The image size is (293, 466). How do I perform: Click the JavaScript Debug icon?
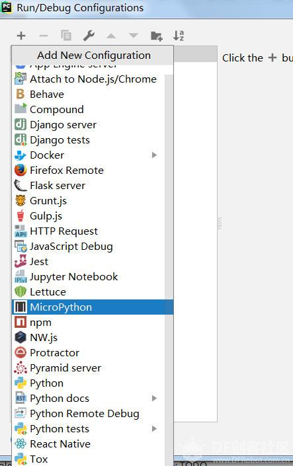[x=21, y=246]
